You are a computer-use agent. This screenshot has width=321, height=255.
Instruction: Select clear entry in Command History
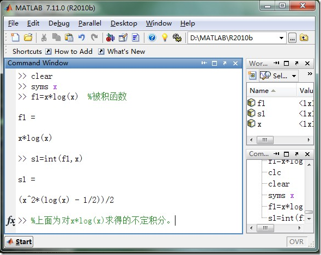click(279, 184)
